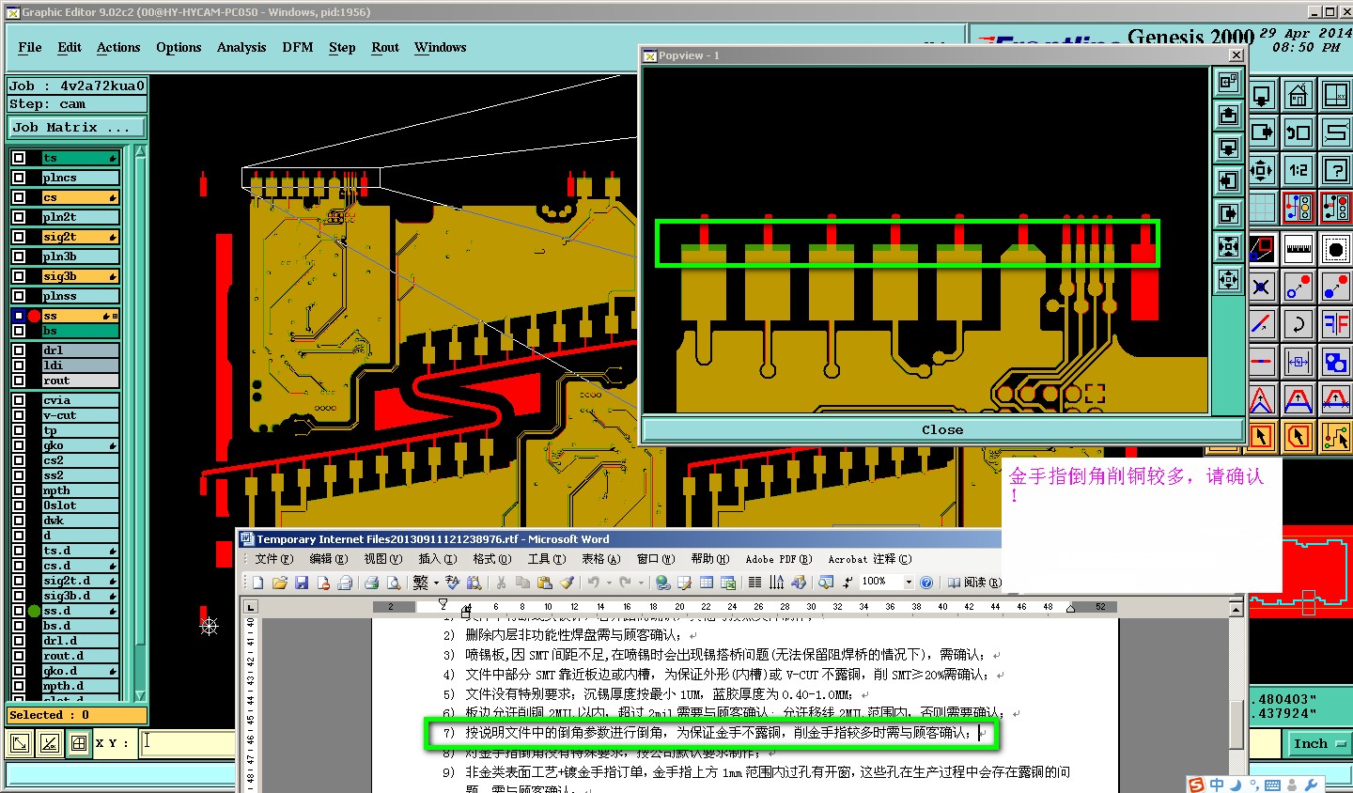The width and height of the screenshot is (1353, 793).
Task: Click the Popview zoom-in arrows icon
Action: [1228, 247]
